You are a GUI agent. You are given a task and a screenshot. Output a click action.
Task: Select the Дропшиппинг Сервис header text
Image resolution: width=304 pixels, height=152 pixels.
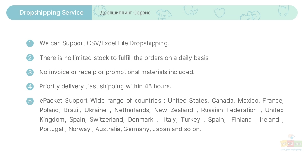pos(125,13)
